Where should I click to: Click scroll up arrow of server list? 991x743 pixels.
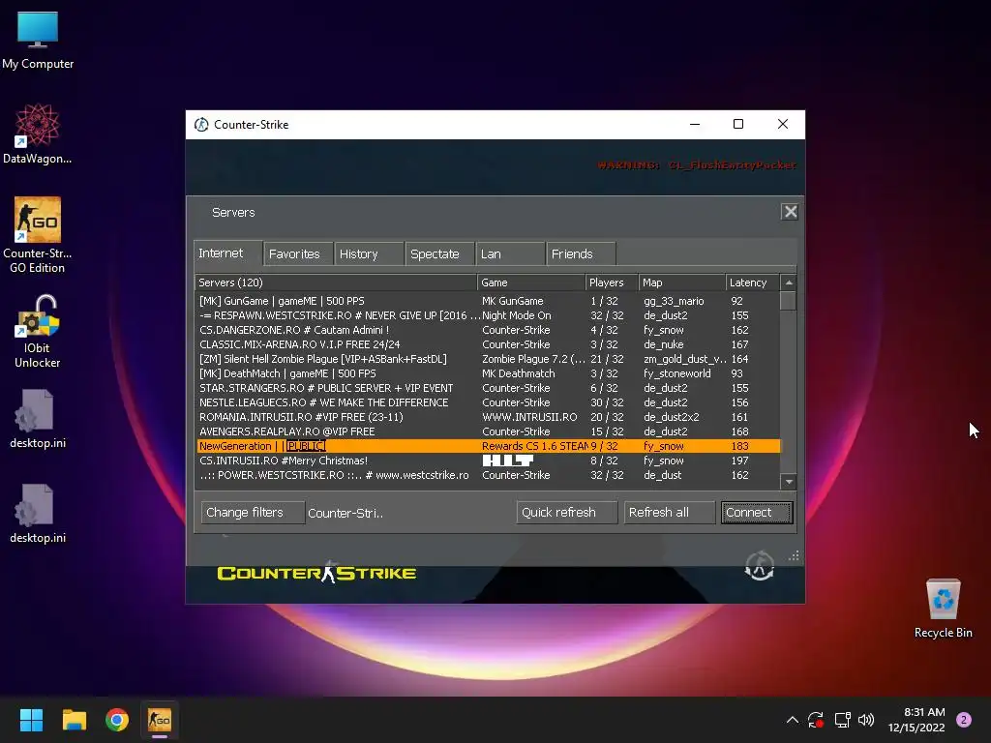tap(788, 282)
